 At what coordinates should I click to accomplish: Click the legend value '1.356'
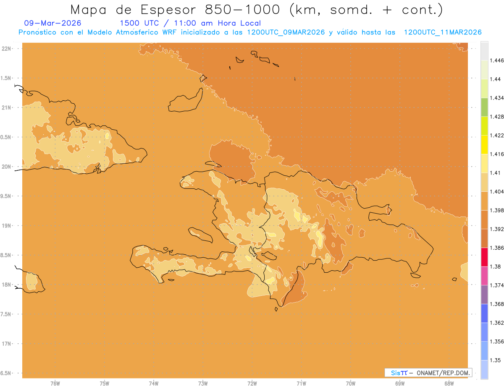[497, 342]
